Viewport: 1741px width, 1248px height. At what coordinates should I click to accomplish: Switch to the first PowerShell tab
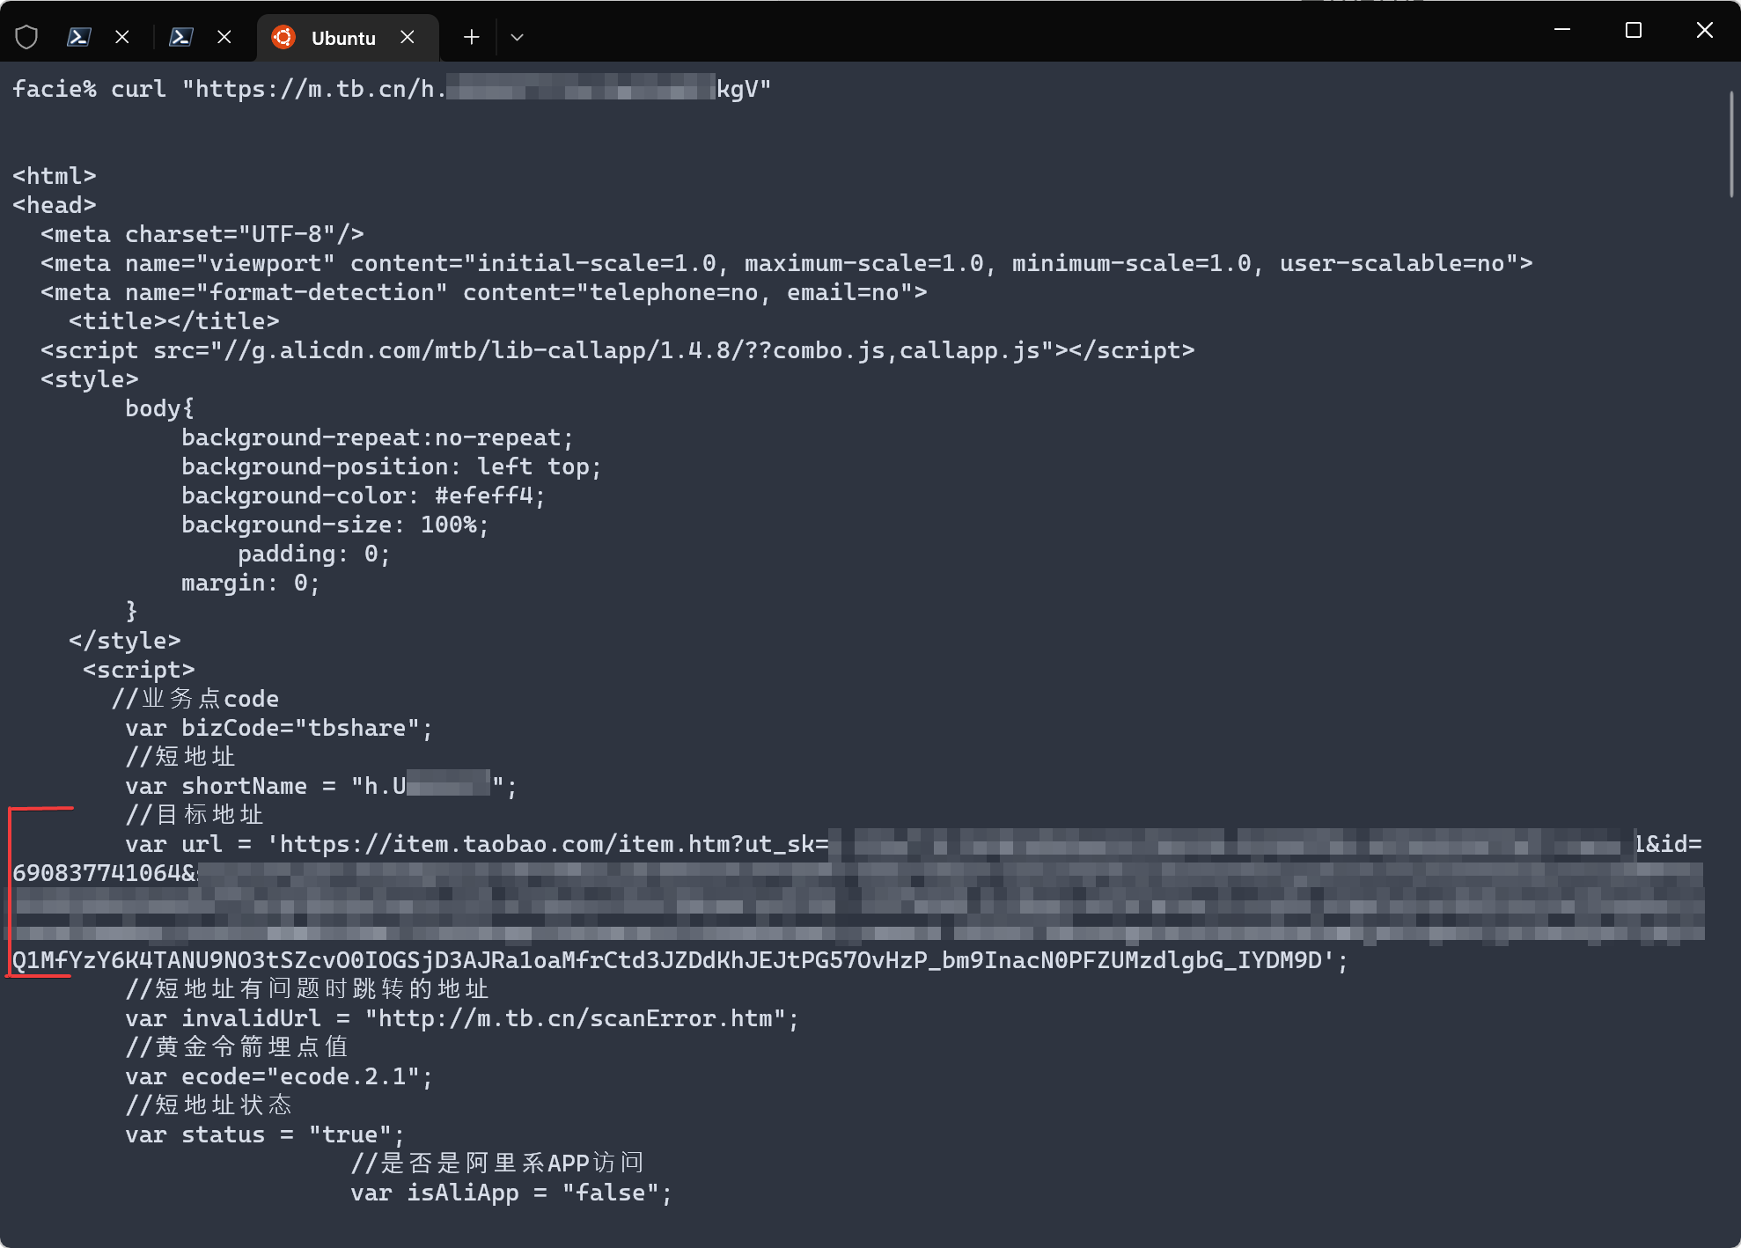click(79, 37)
